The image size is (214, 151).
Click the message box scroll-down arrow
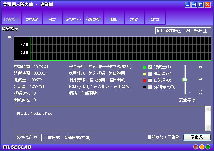point(208,128)
